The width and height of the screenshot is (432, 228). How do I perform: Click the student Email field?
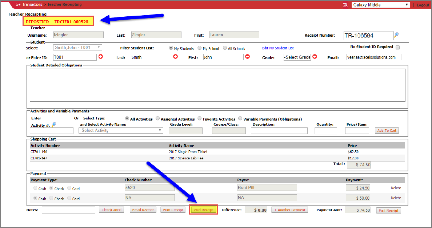pos(374,57)
